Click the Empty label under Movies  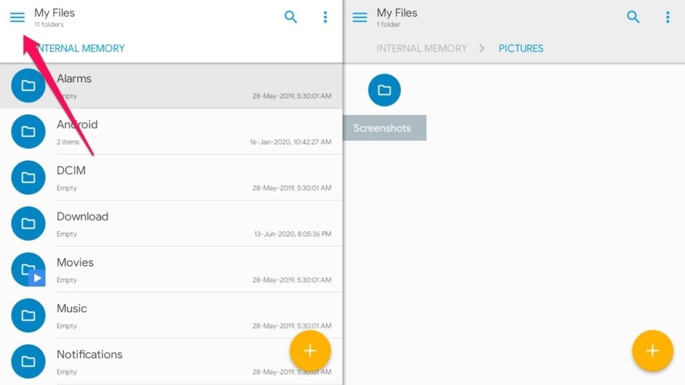click(x=66, y=280)
